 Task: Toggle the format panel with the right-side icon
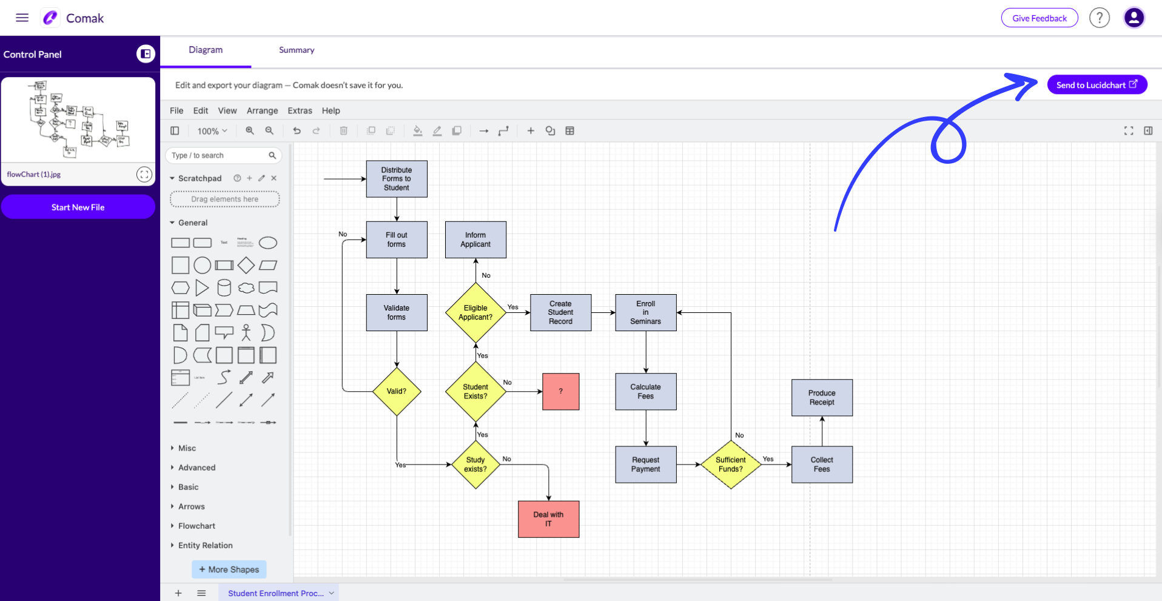click(1148, 130)
